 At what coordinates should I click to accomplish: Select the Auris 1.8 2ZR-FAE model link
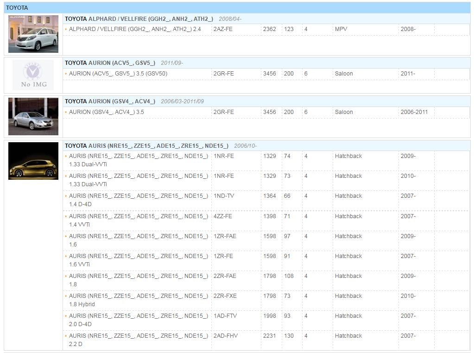(139, 280)
